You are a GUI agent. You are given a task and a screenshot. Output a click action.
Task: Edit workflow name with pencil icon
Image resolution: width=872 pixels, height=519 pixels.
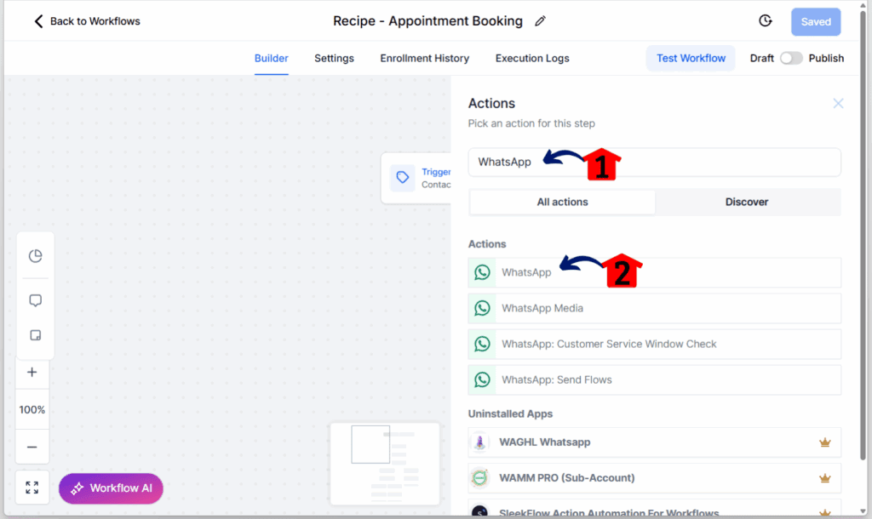pos(540,21)
